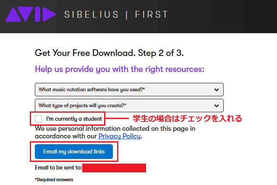Open the Privacy Policy link
Viewport: 277px width, 185px height.
(x=120, y=136)
